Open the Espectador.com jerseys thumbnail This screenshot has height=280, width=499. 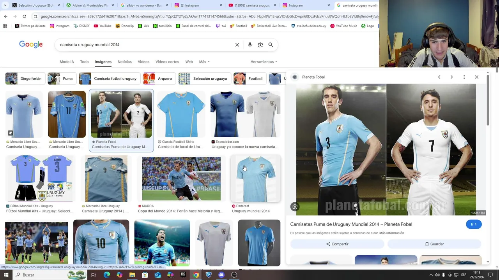pos(245,114)
